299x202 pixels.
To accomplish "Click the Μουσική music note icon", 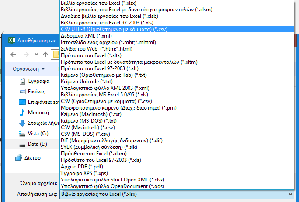I will (x=23, y=112).
